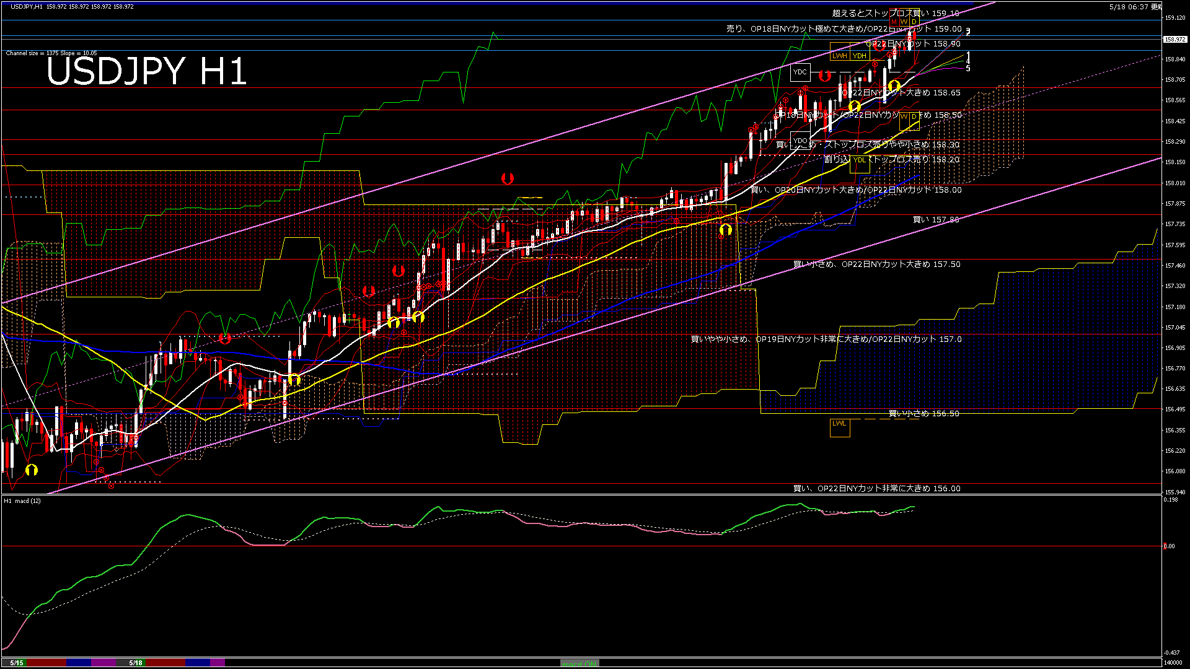Click the USDJPY,H1 OHLC header text

(x=72, y=6)
